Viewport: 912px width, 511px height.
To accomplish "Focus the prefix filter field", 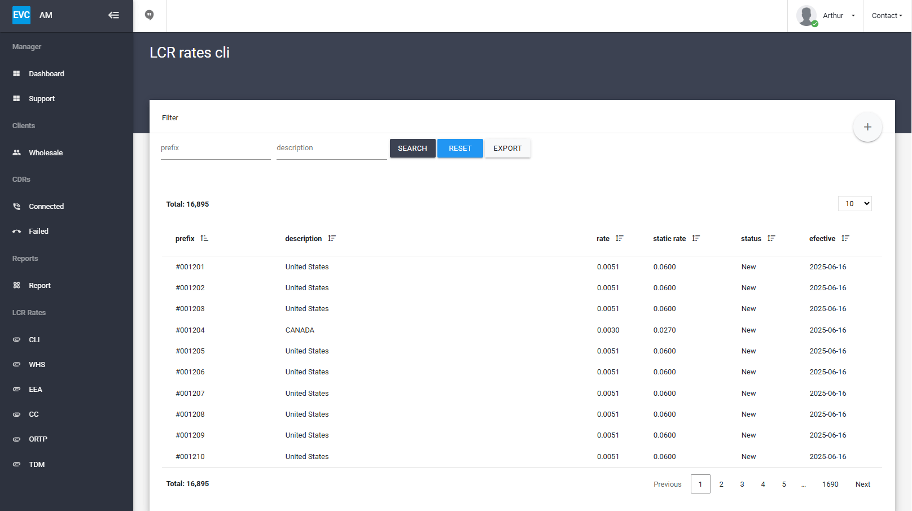I will point(216,149).
